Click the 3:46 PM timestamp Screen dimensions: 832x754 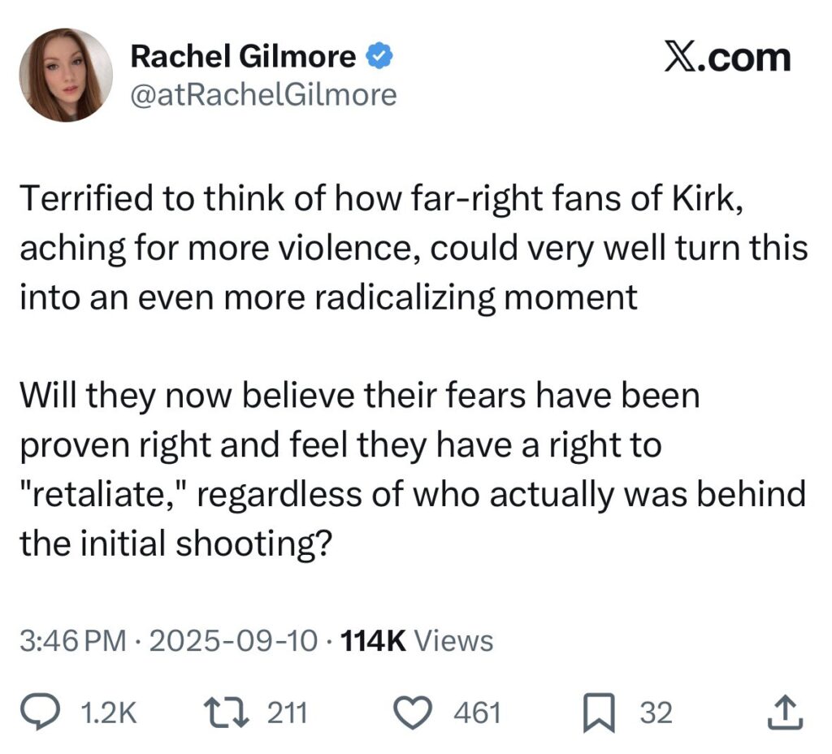[x=73, y=641]
